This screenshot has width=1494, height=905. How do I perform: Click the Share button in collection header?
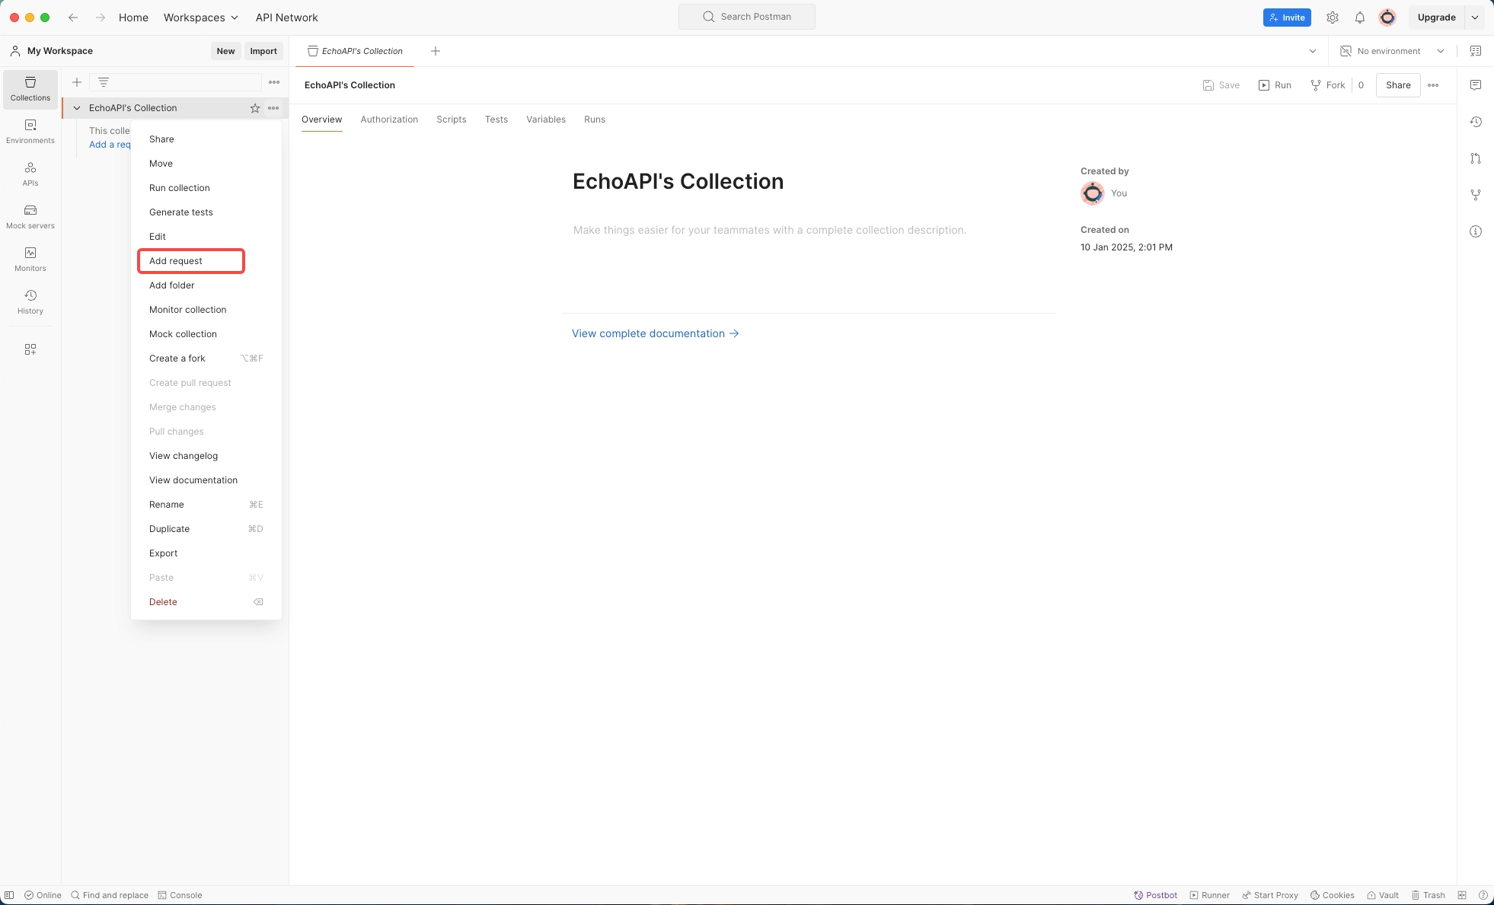tap(1398, 85)
